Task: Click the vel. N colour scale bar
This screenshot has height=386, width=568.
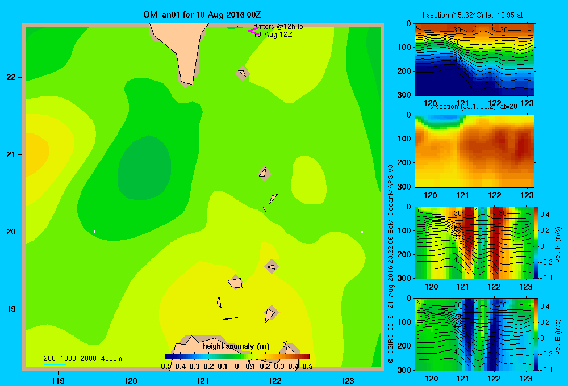Action: click(536, 242)
